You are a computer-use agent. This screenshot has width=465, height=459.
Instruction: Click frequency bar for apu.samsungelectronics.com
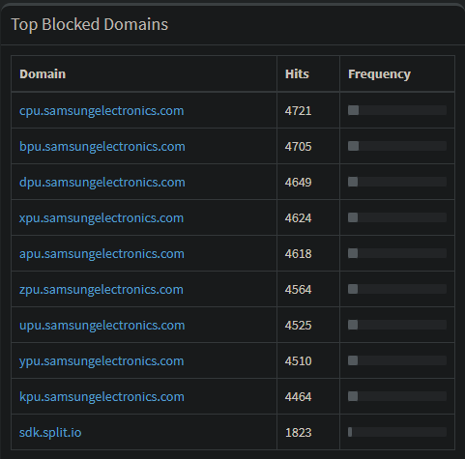coord(397,253)
